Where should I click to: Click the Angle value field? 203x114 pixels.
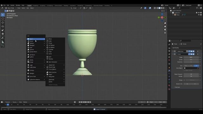click(191, 57)
